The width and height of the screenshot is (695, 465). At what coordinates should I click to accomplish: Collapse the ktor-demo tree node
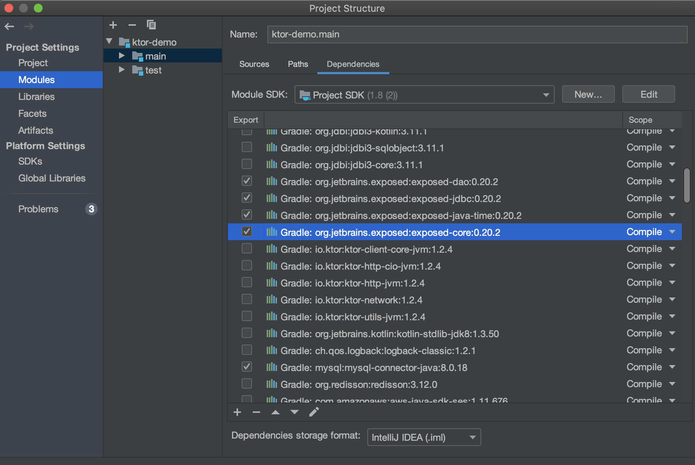tap(109, 41)
